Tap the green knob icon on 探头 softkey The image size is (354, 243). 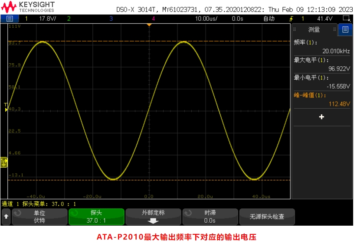click(75, 213)
